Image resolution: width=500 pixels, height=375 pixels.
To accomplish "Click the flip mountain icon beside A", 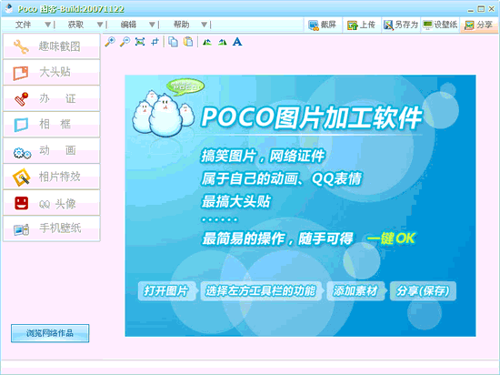I will coord(222,42).
